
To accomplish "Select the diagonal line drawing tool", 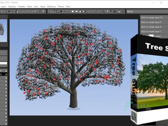I will (65, 11).
